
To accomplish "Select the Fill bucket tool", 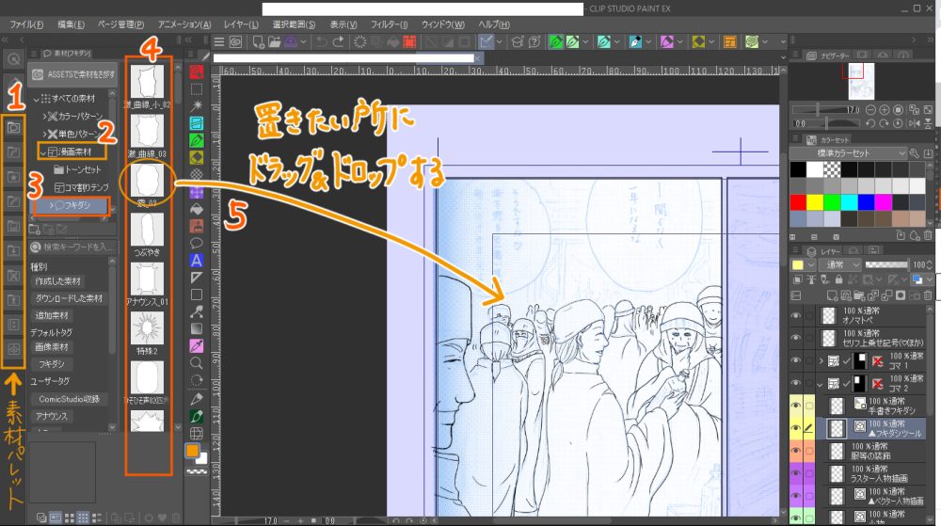I will pyautogui.click(x=198, y=208).
